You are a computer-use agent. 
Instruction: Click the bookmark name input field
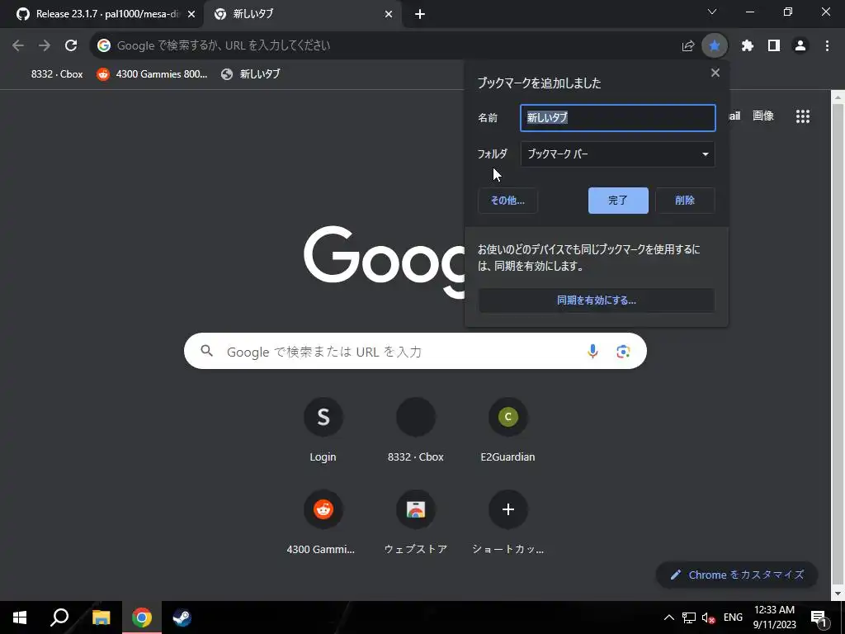click(617, 117)
